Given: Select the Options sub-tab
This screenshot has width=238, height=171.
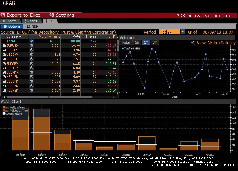Looking at the screenshot, I should 12,26.
